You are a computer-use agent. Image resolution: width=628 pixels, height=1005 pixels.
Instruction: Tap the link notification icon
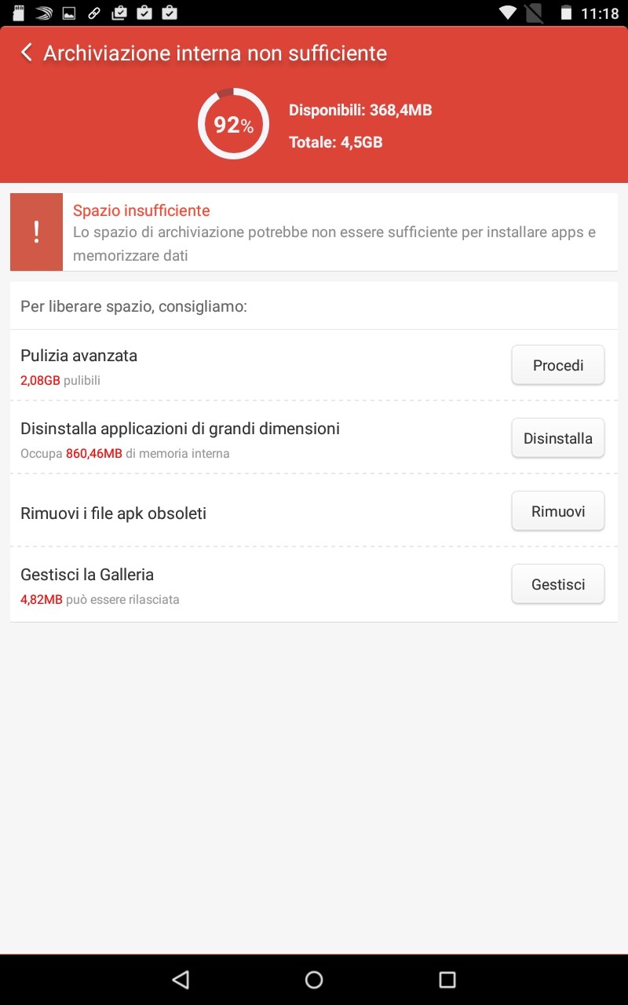point(94,13)
